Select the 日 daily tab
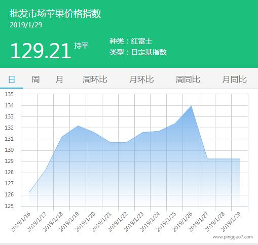 (12, 79)
